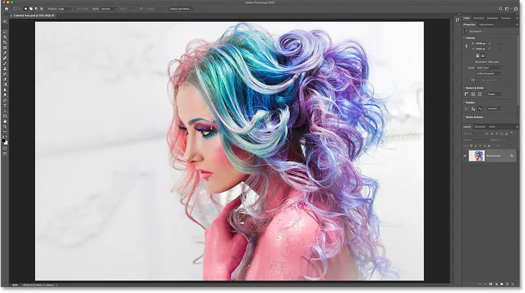The width and height of the screenshot is (525, 293).
Task: Open the 8 Bits/Channel dropdown
Action: [489, 74]
